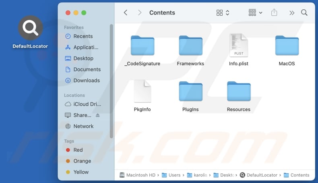Viewport: 318px width, 183px height.
Task: Go back using the left chevron
Action: [126, 12]
